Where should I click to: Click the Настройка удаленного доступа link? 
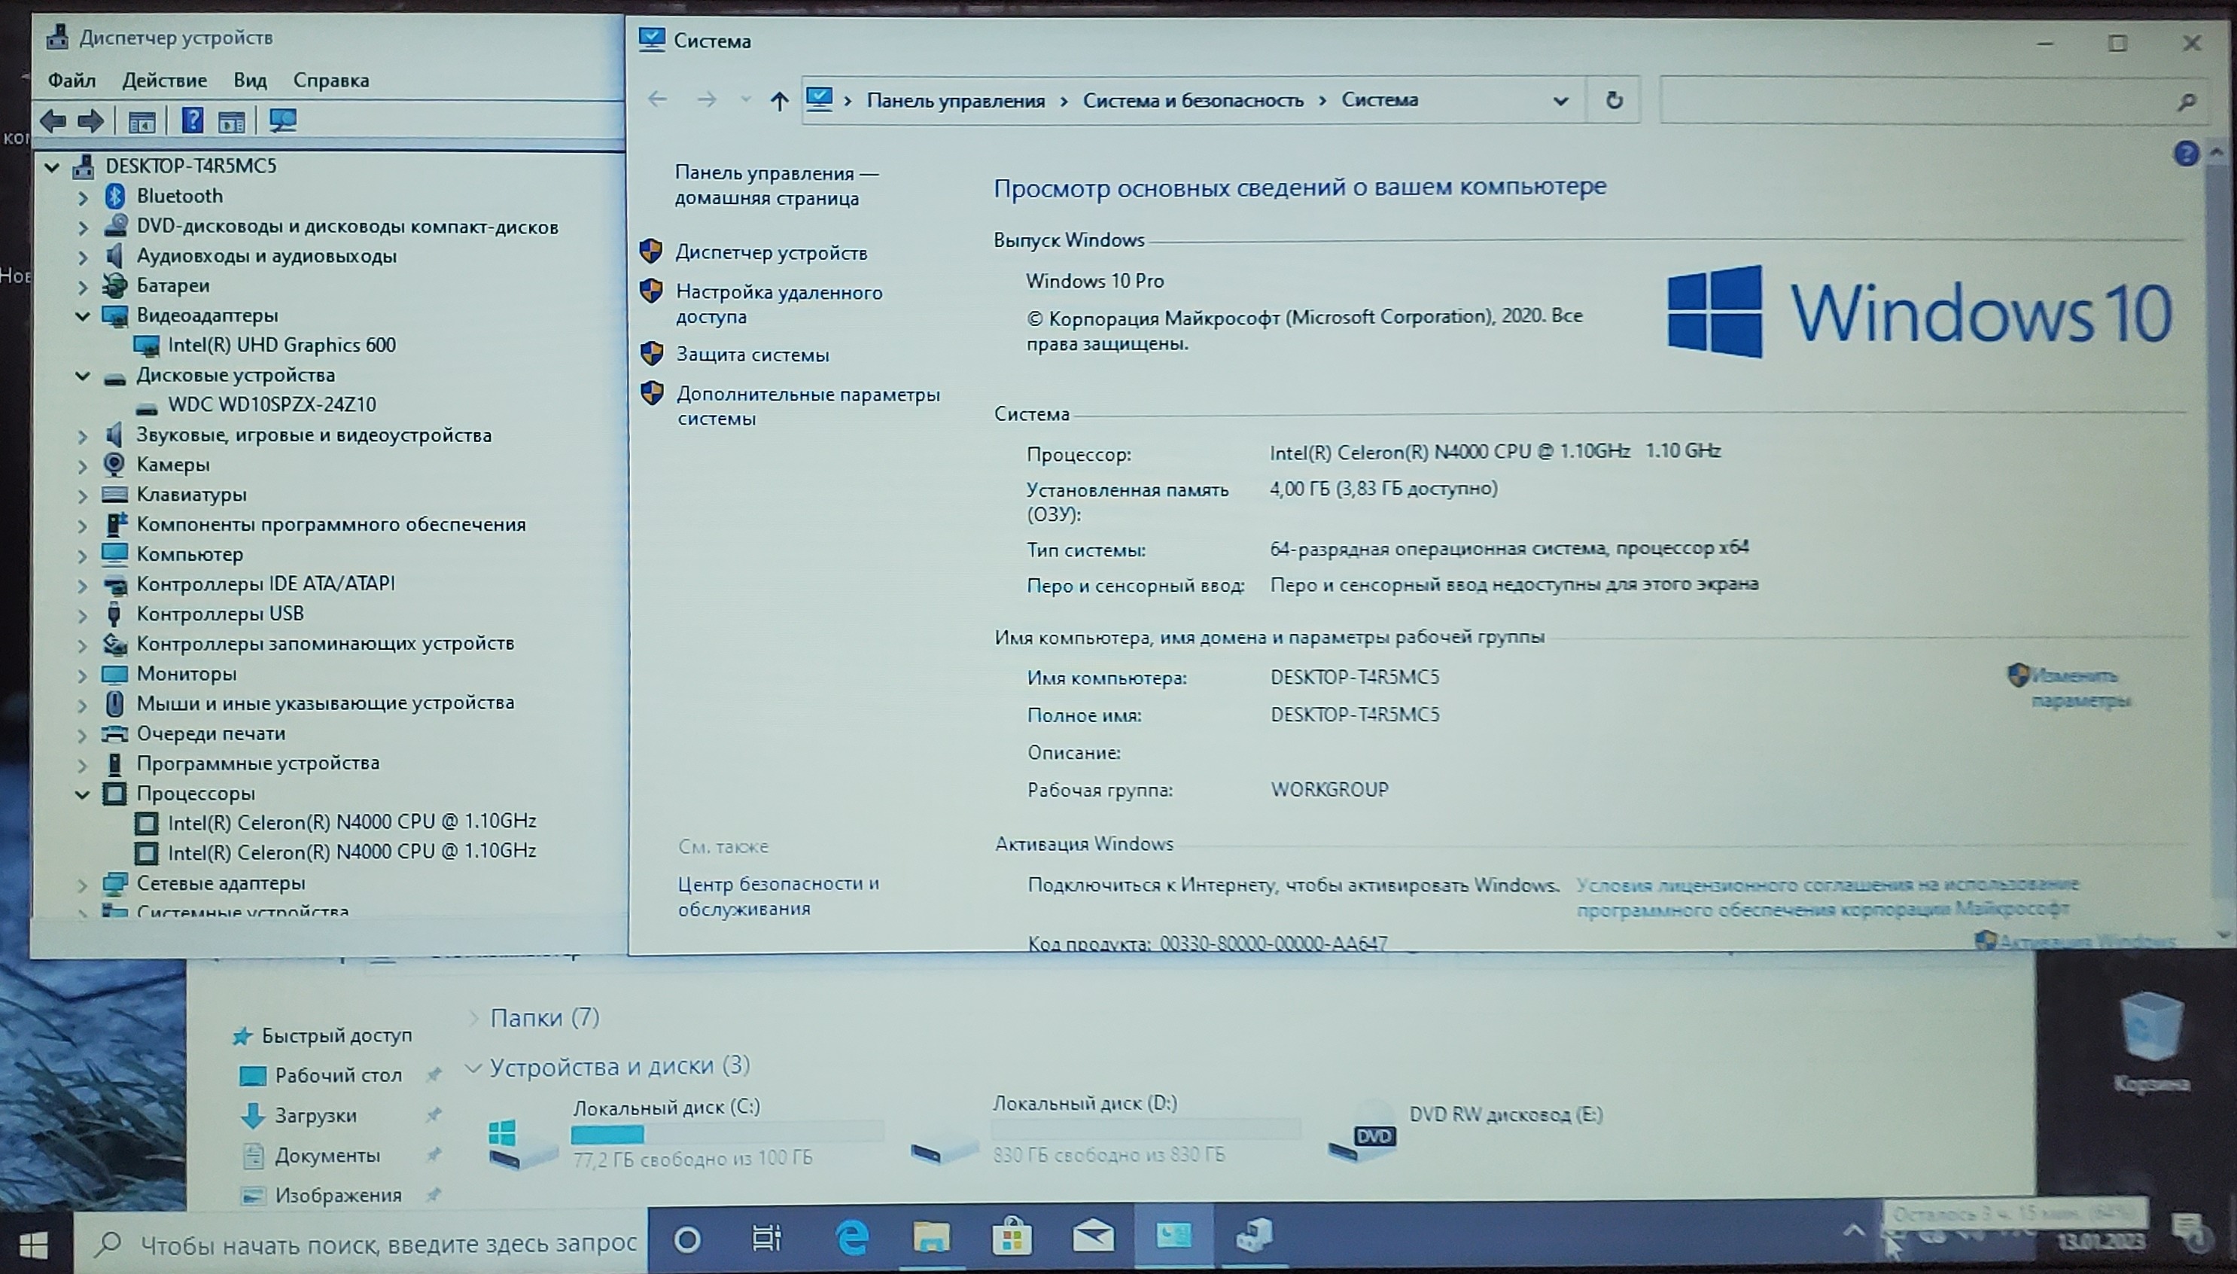(x=778, y=304)
